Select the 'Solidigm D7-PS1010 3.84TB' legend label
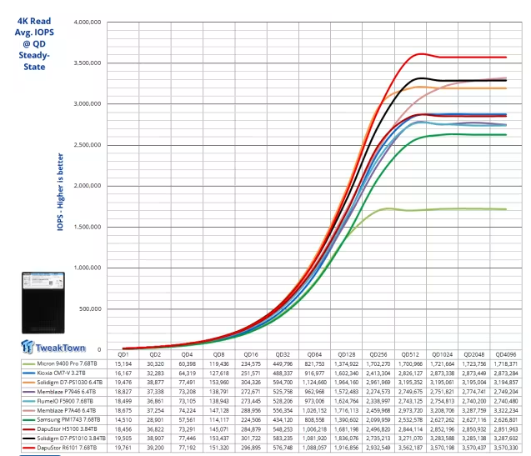Image resolution: width=531 pixels, height=456 pixels. [x=71, y=438]
